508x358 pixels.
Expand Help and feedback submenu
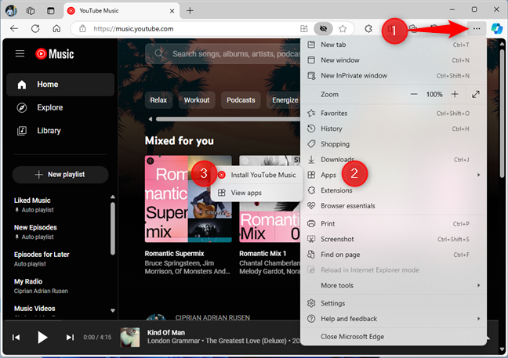point(394,319)
